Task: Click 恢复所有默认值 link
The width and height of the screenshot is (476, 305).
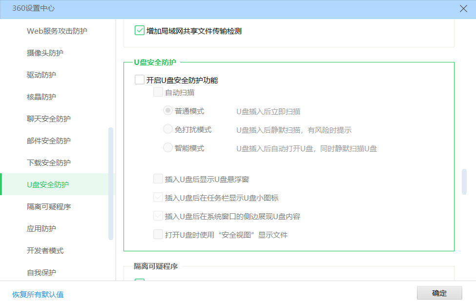Action: click(x=38, y=294)
